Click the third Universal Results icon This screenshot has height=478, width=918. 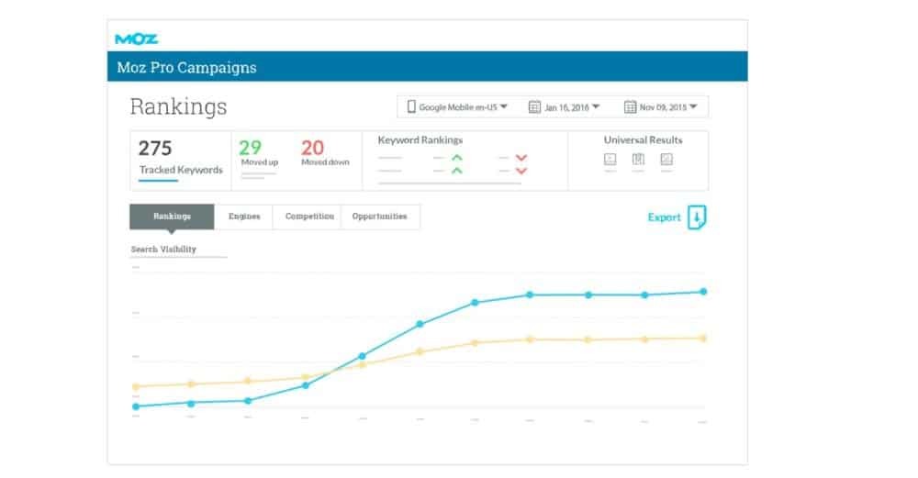coord(666,160)
